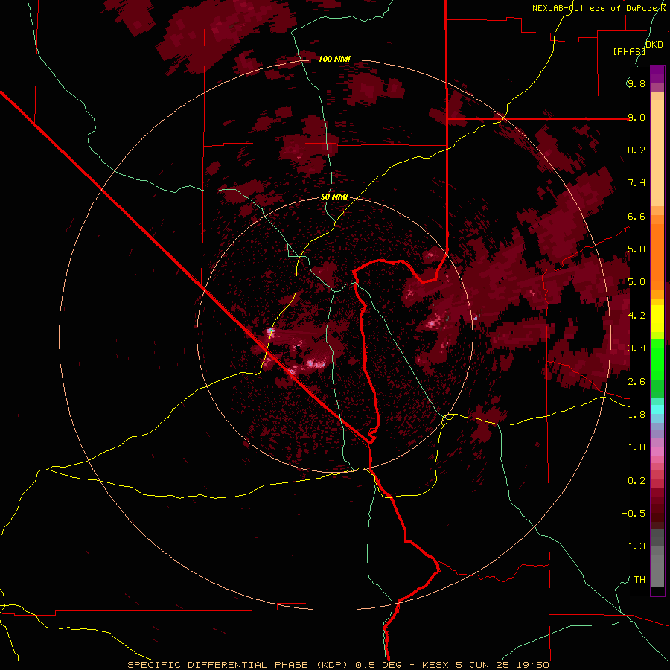The height and width of the screenshot is (670, 670).
Task: Click the 5.8 scale value
Action: pyautogui.click(x=636, y=249)
